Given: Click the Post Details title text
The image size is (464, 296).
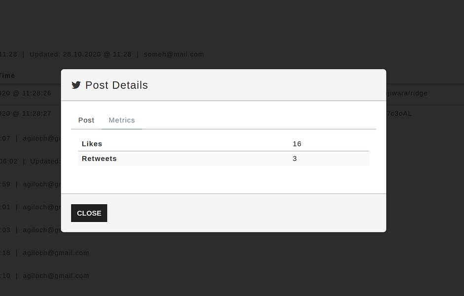Looking at the screenshot, I should (x=116, y=85).
